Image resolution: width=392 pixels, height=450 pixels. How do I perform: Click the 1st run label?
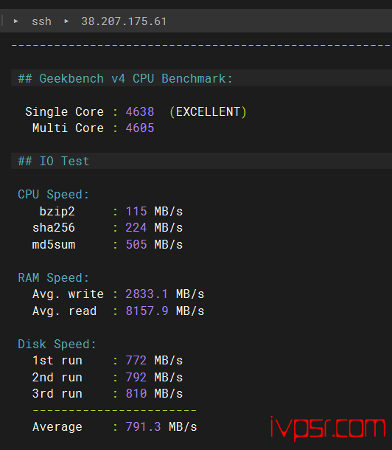(57, 361)
